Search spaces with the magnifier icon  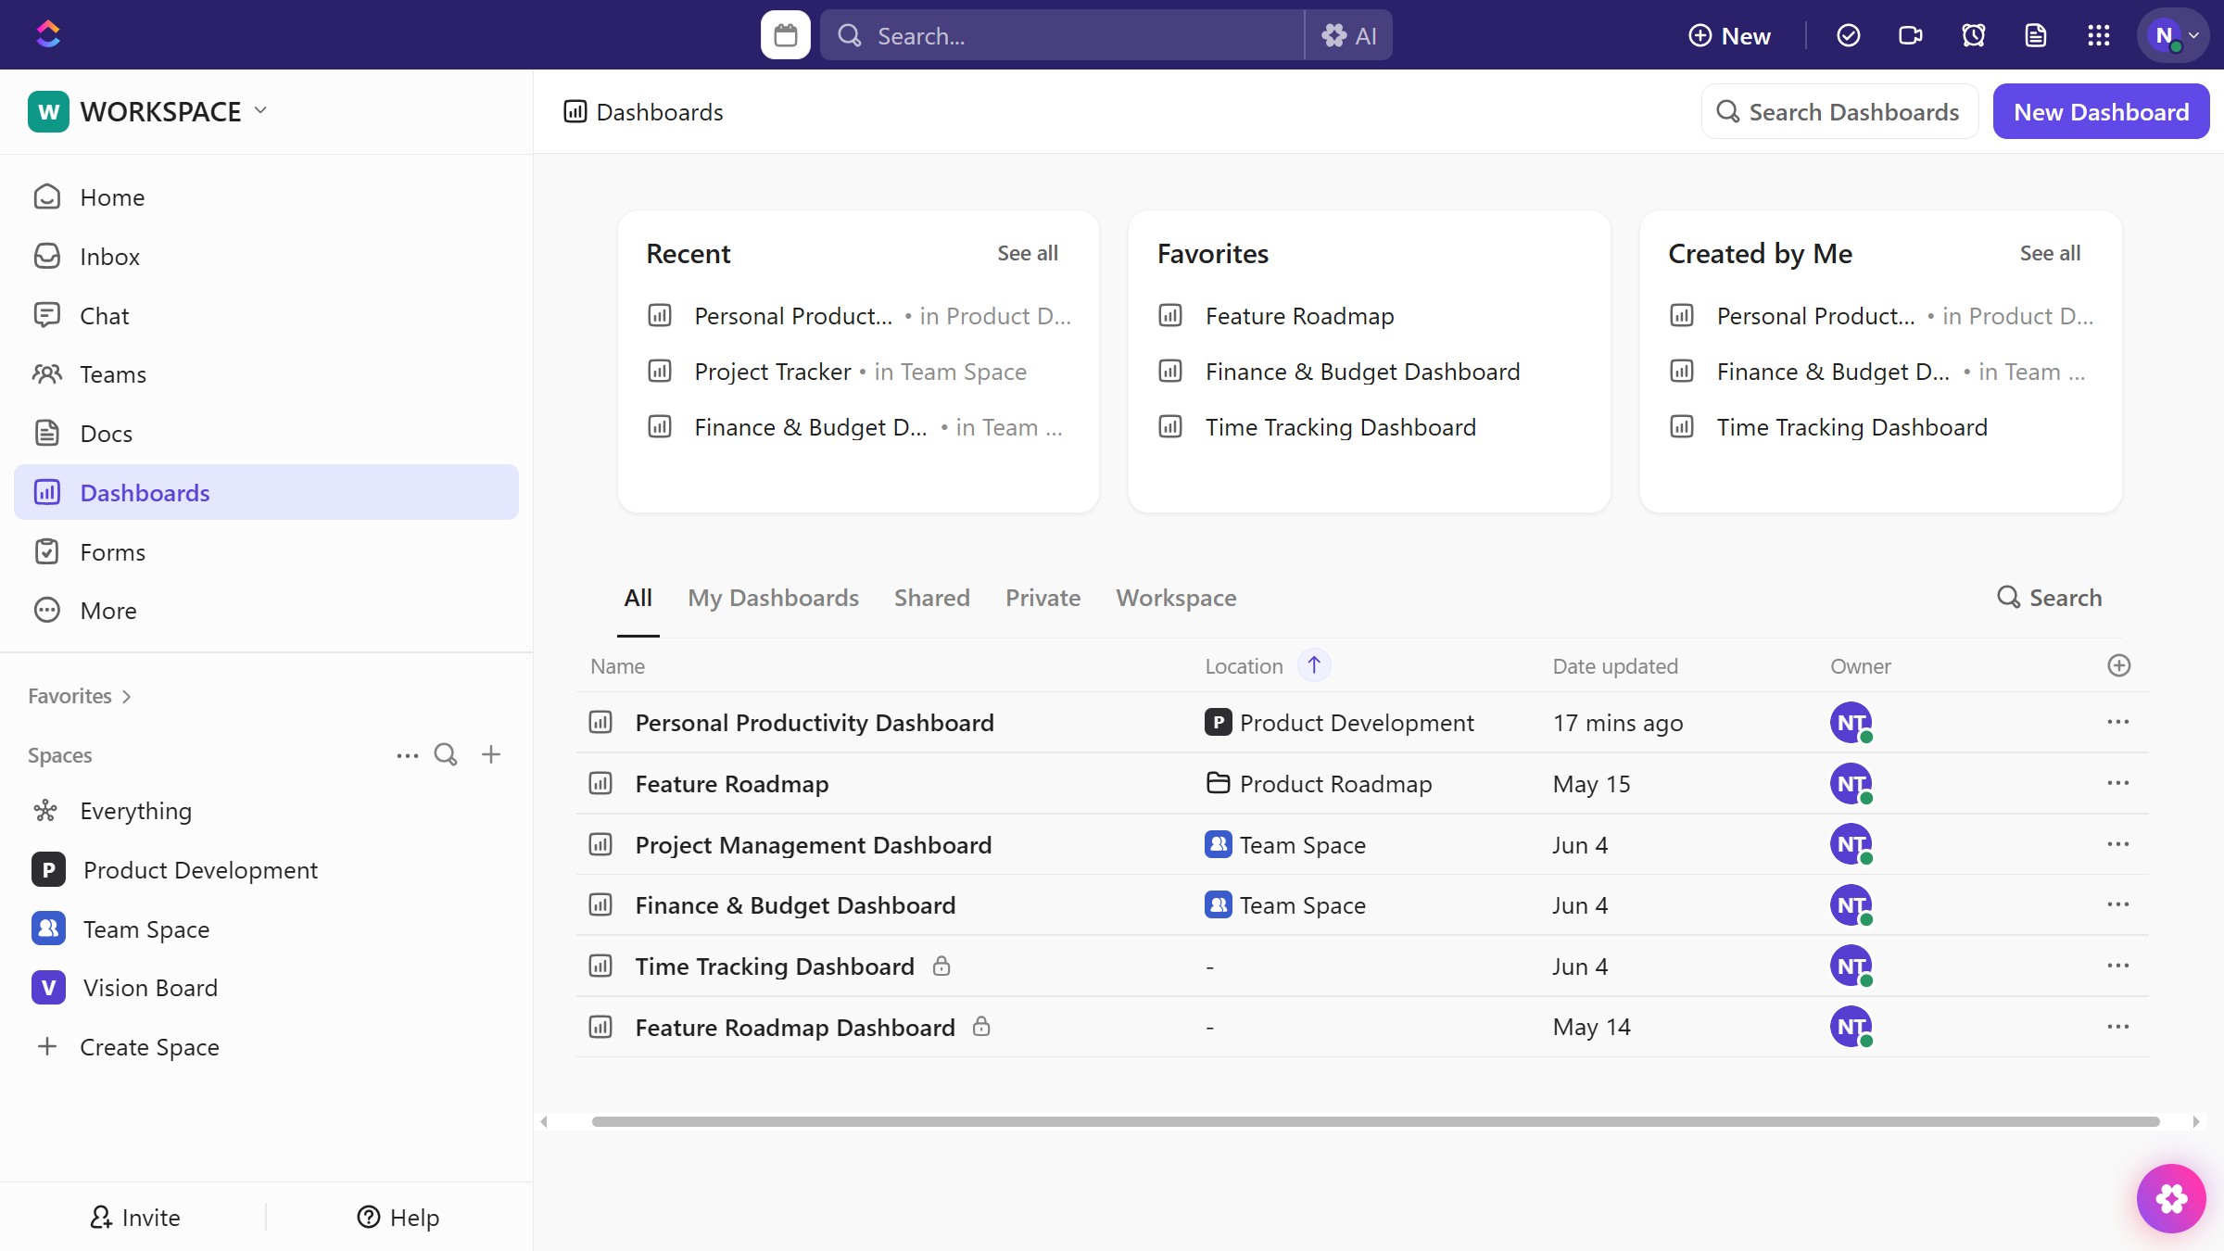pyautogui.click(x=446, y=754)
